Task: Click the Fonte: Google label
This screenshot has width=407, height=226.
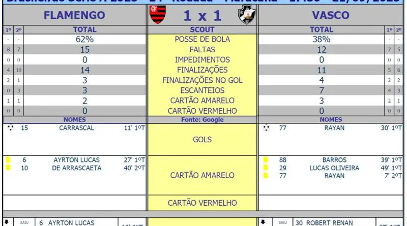Action: [202, 119]
